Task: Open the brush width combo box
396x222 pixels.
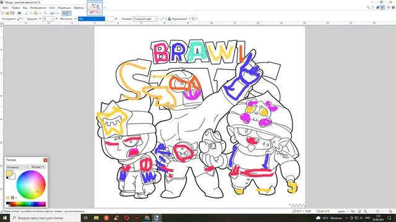Action: [x=48, y=19]
